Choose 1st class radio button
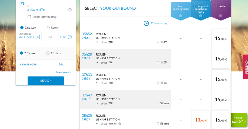This screenshot has width=248, height=129. point(48,53)
